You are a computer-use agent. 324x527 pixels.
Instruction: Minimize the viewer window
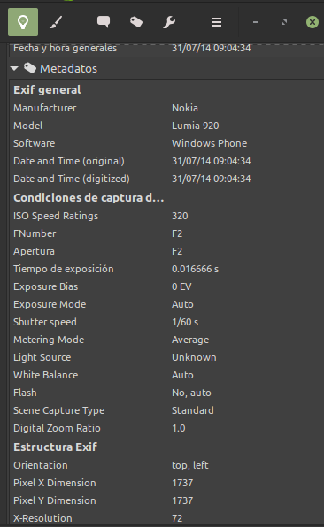(x=256, y=22)
